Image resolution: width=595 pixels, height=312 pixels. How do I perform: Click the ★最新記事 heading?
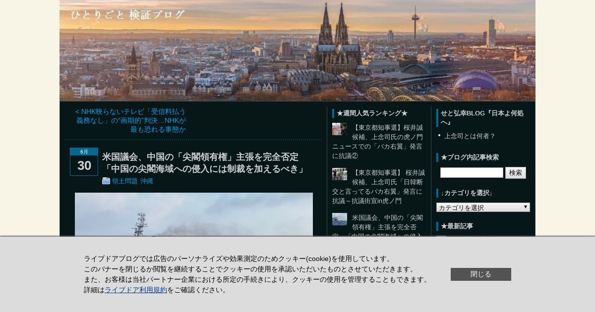coord(457,226)
